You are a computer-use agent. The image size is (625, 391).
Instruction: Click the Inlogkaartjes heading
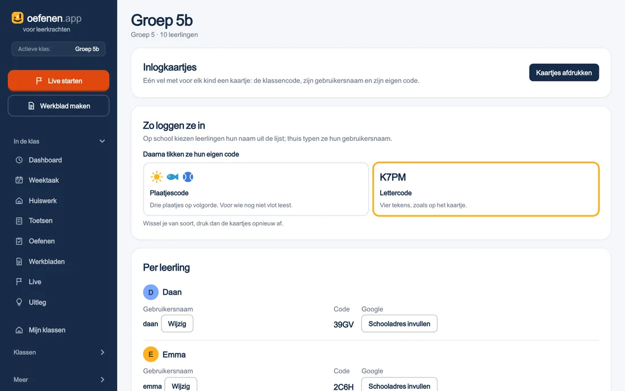click(170, 68)
